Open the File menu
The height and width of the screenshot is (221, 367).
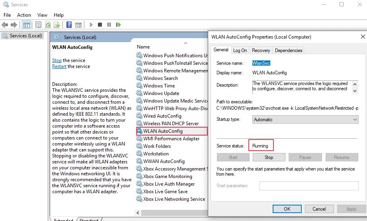(x=7, y=15)
